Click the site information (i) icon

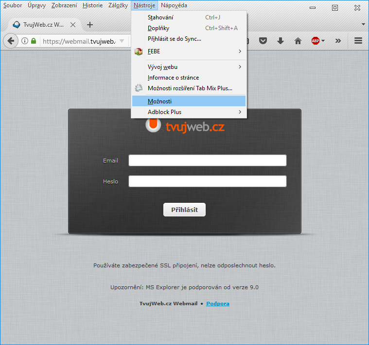25,41
